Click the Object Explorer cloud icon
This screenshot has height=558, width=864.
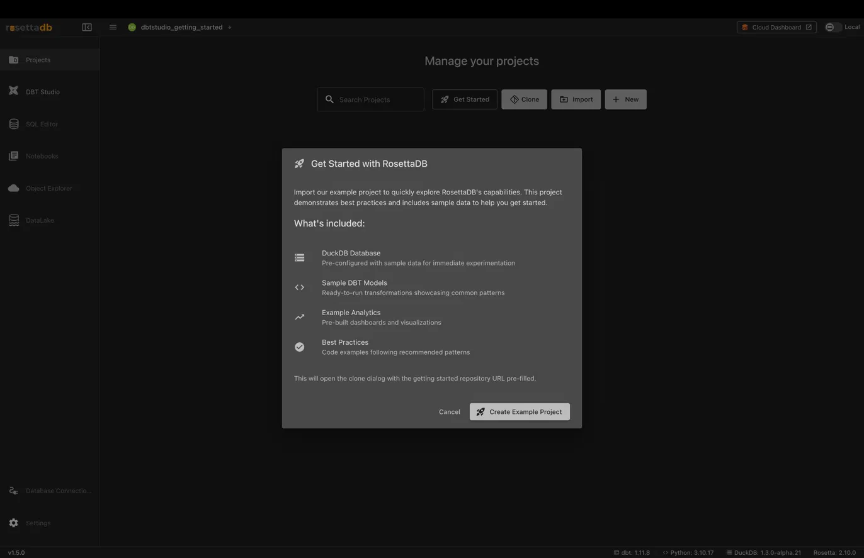coord(13,188)
